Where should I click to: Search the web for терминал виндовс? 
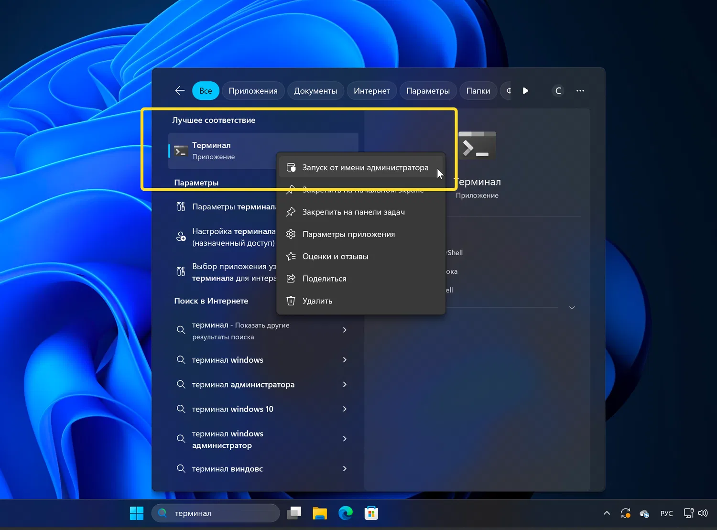pyautogui.click(x=263, y=469)
